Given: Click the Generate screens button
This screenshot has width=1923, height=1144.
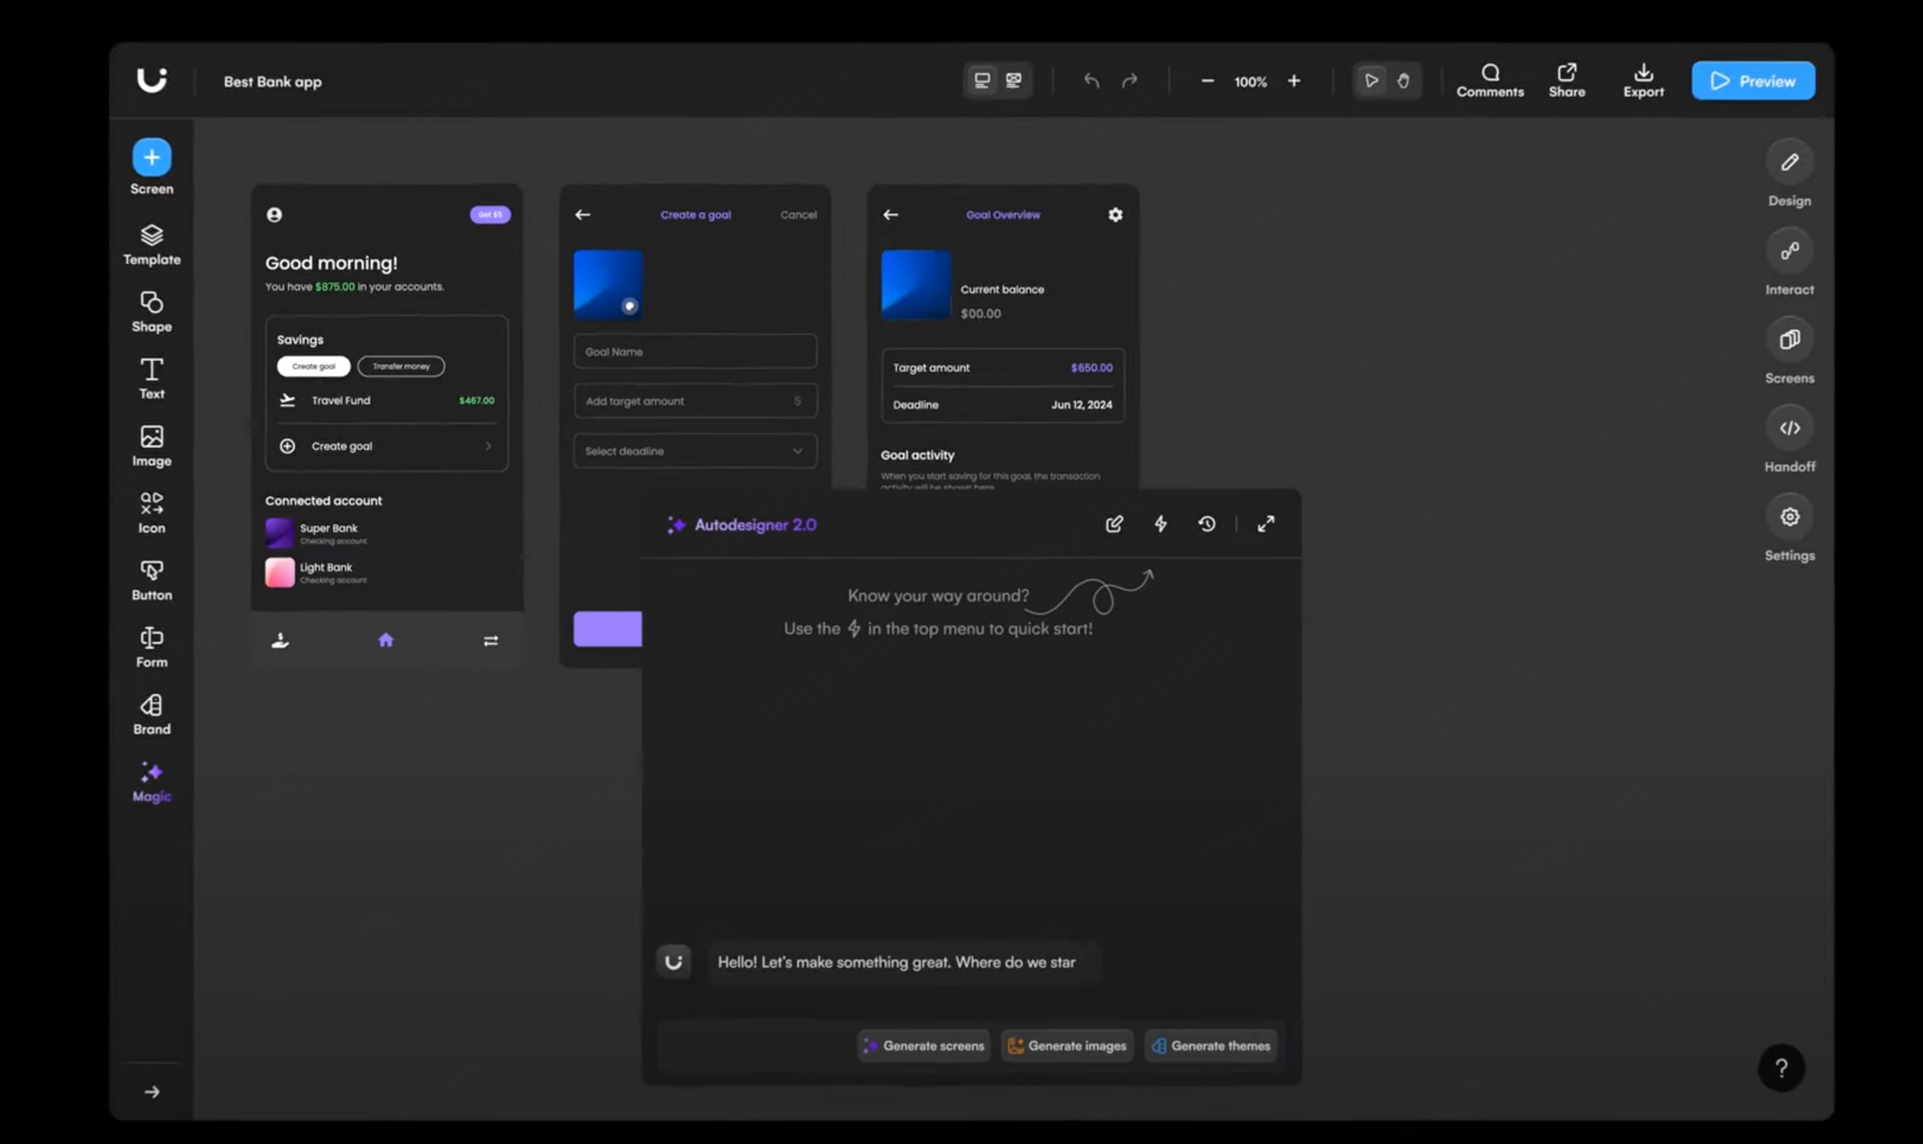Looking at the screenshot, I should [924, 1045].
